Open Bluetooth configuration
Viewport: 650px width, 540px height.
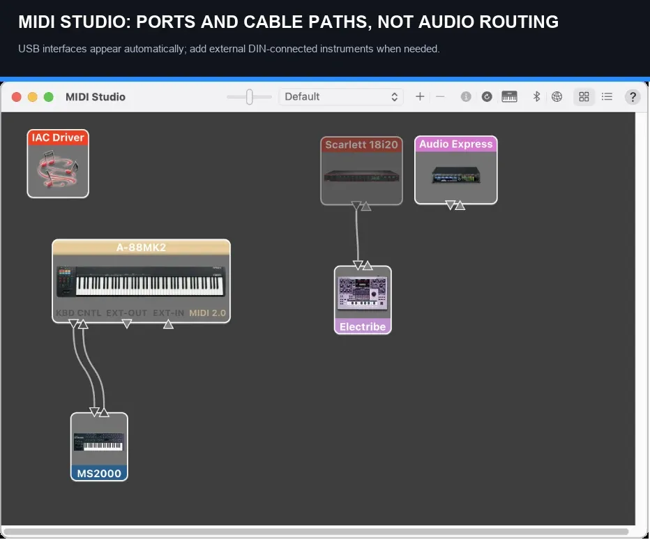[x=536, y=97]
